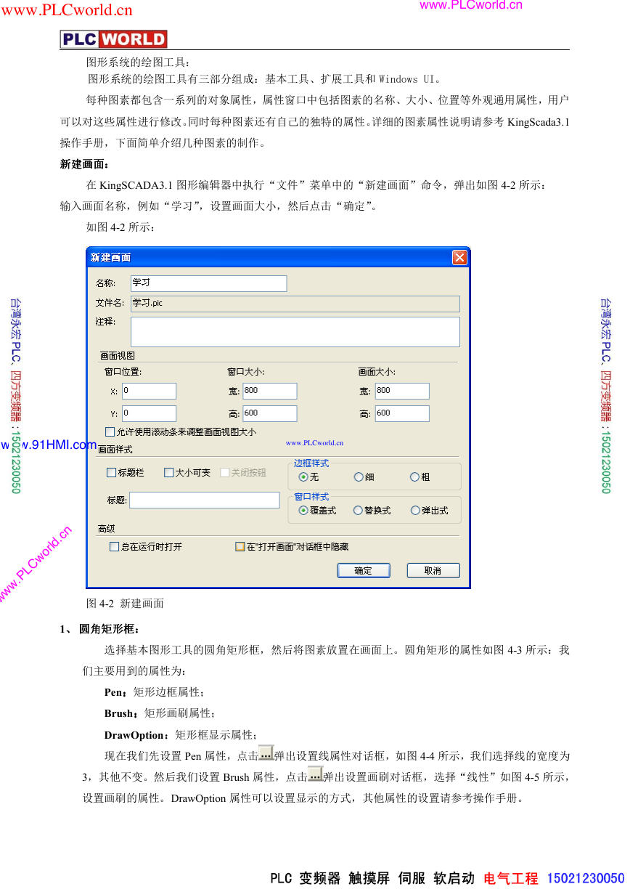Screen dimensions: 630x892
Task: Toggle the 大小可变 checkbox
Action: (168, 473)
